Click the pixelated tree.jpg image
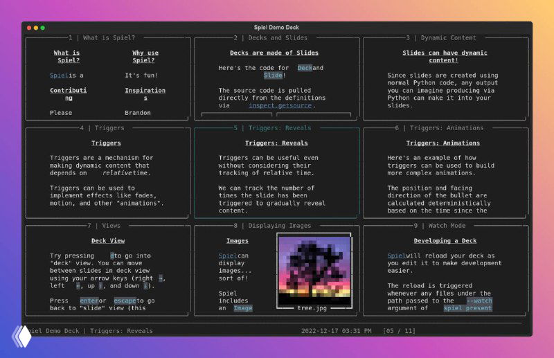This screenshot has width=554, height=358. (314, 271)
